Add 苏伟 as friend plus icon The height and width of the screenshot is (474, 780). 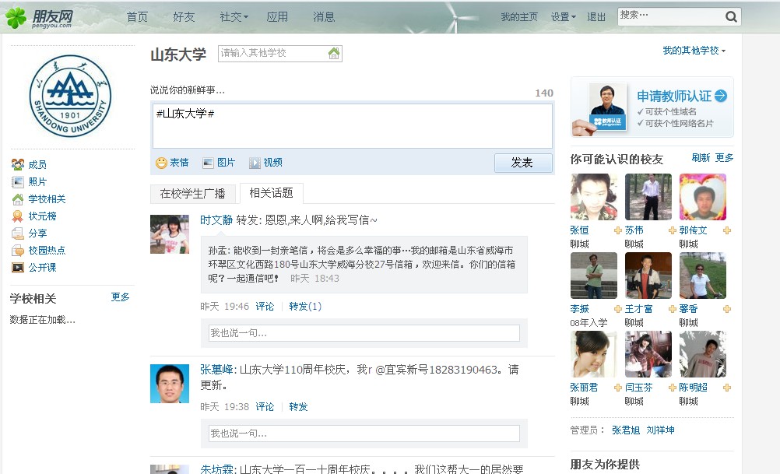672,230
